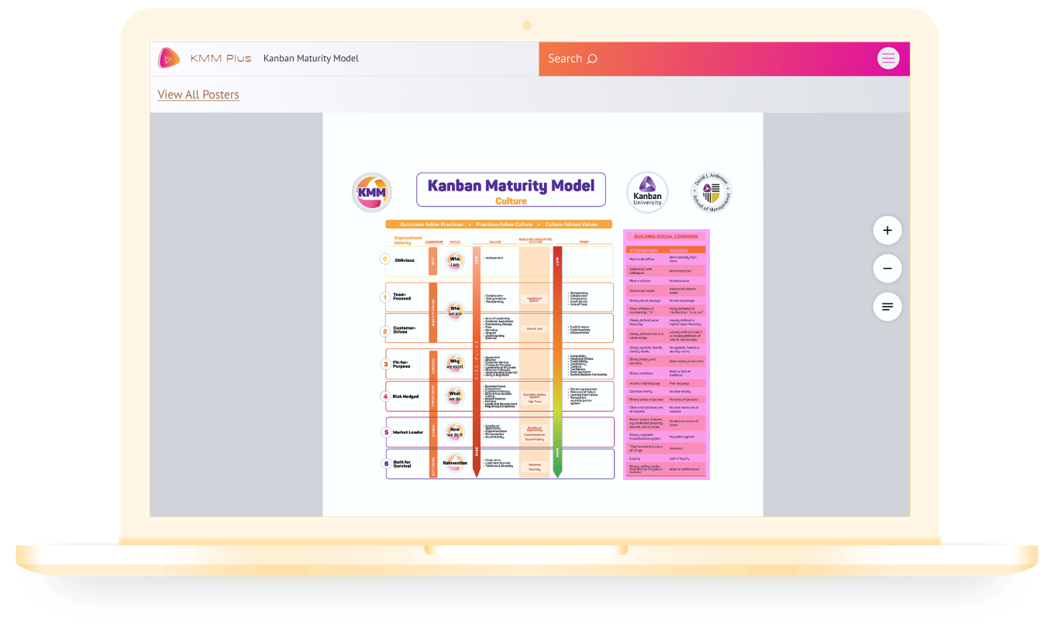Click the 'Team-Focused' maturity label

coord(402,297)
